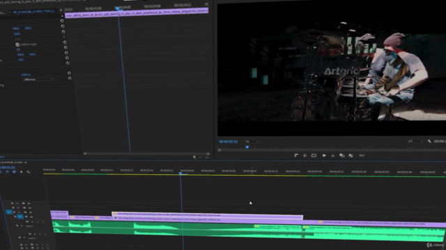Click the small icon just right of Play
The image size is (446, 250).
(333, 156)
